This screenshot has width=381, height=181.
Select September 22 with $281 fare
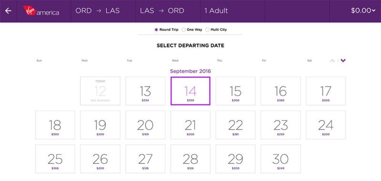pyautogui.click(x=235, y=125)
